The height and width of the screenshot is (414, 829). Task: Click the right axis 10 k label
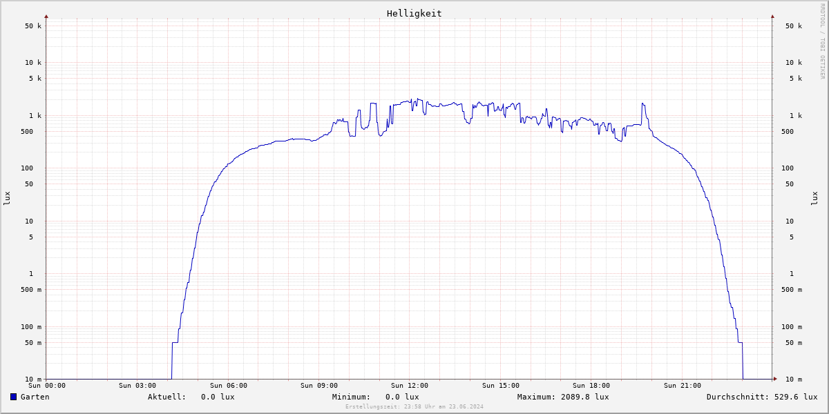[x=794, y=62]
